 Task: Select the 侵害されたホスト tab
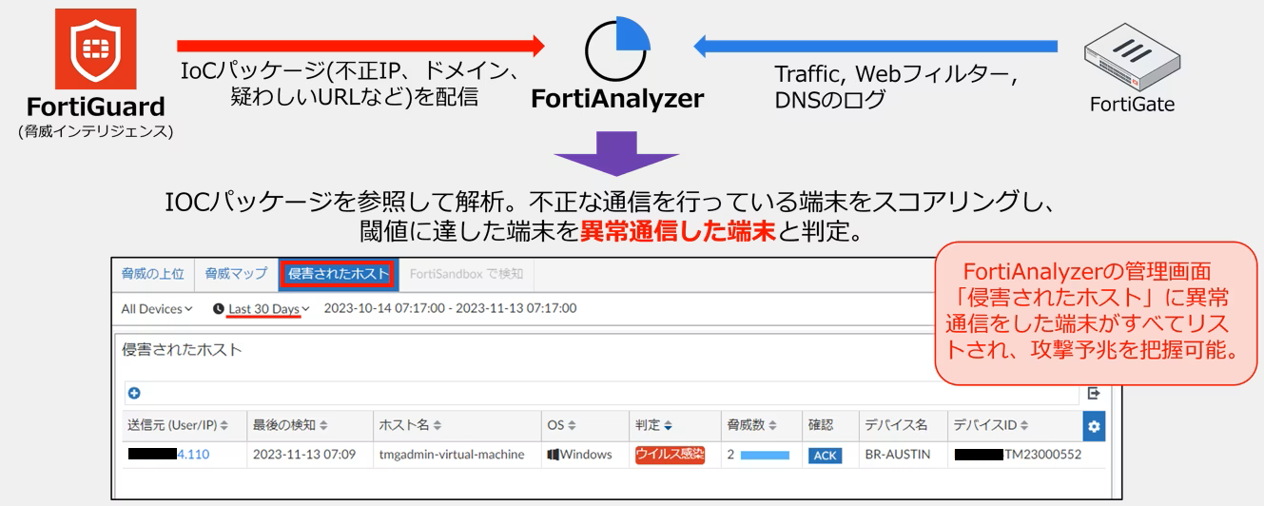point(339,274)
